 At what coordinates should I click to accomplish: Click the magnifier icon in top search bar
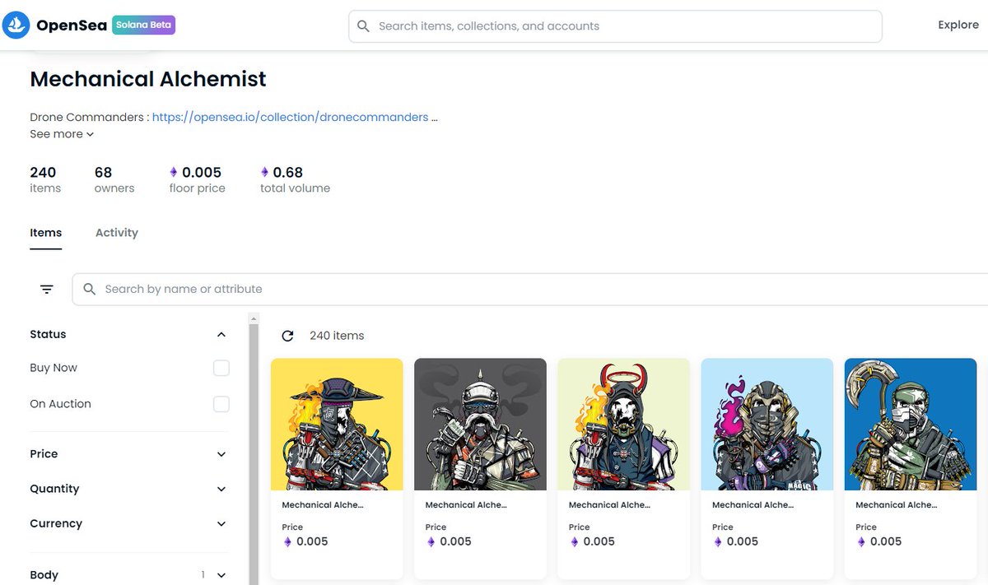[x=363, y=26]
